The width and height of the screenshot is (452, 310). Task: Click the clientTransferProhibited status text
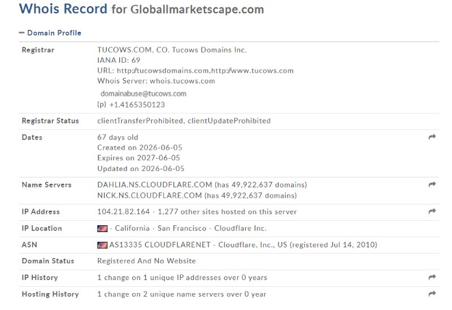click(140, 121)
